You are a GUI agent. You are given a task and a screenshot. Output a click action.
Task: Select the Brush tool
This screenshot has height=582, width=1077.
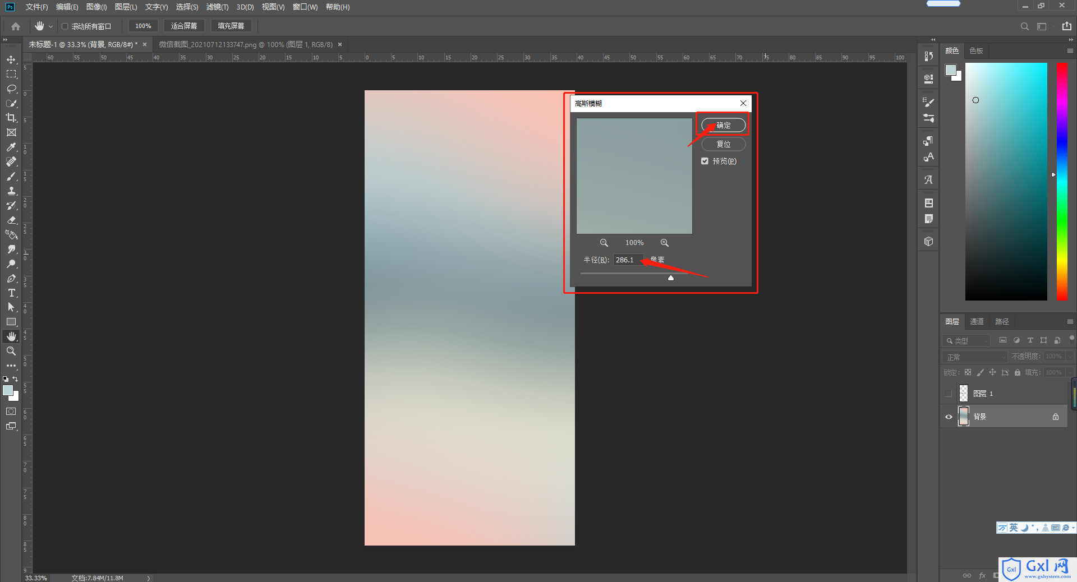[x=11, y=176]
